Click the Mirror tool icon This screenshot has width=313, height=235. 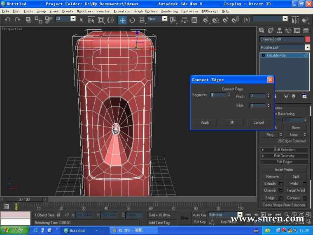click(x=295, y=19)
